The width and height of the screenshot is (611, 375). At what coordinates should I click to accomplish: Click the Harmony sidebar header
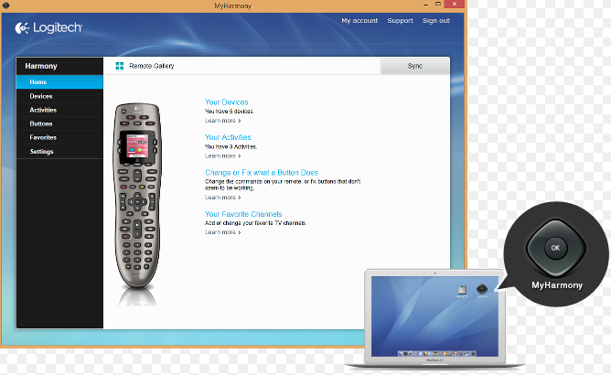pos(59,66)
